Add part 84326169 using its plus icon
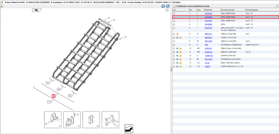 pyautogui.click(x=174, y=28)
